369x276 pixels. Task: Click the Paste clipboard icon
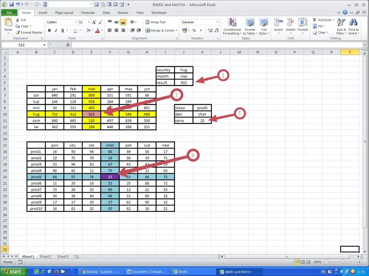point(8,24)
